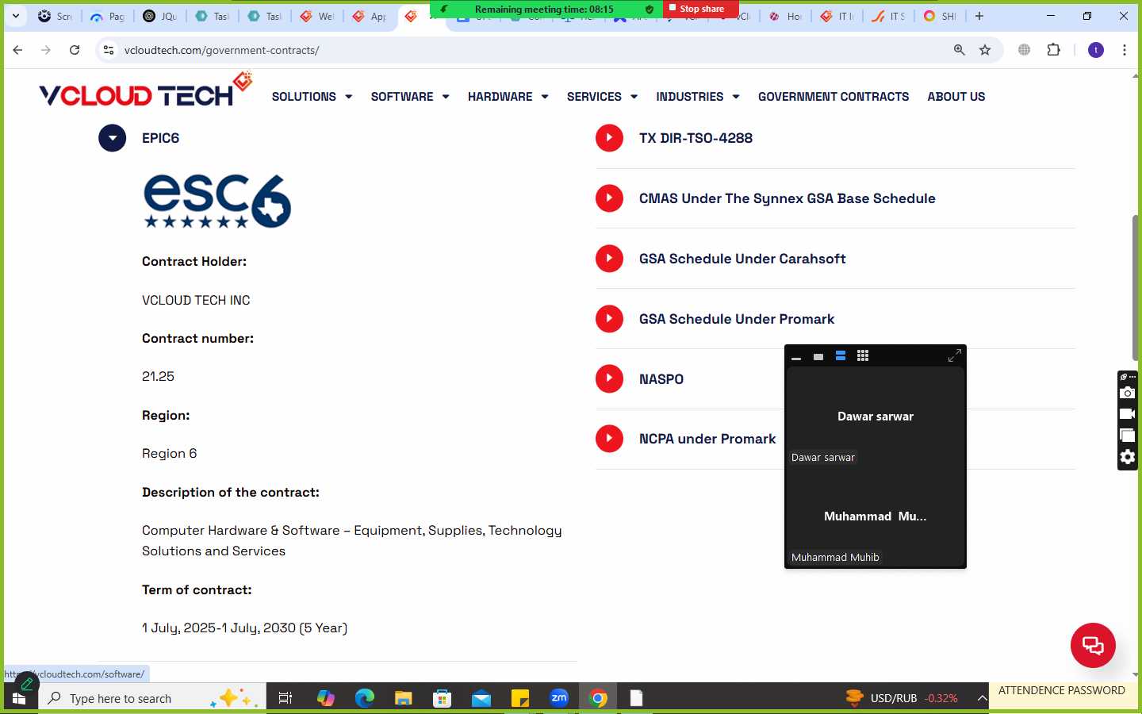Open the HARDWARE dropdown menu

click(x=508, y=97)
